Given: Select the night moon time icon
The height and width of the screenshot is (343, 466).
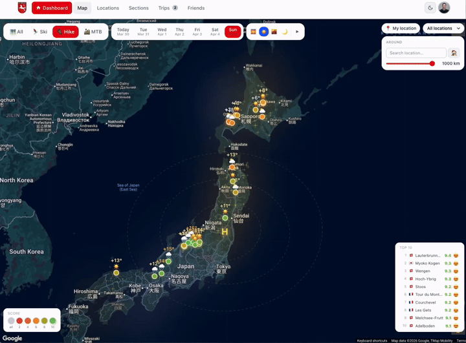Looking at the screenshot, I should (x=285, y=32).
